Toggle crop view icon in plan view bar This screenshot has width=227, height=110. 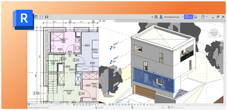(x=86, y=104)
